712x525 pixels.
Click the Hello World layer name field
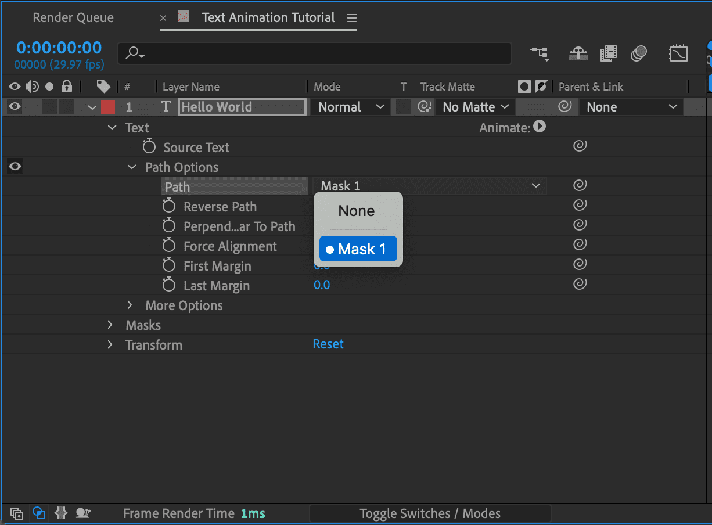[x=242, y=107]
